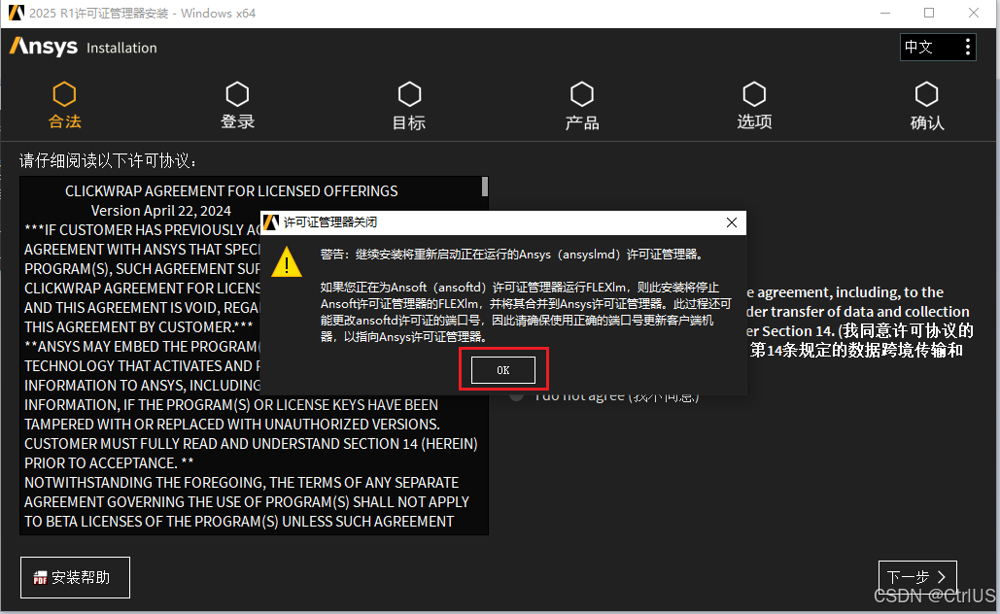Minimize the installer window
Image resolution: width=1000 pixels, height=614 pixels.
click(x=885, y=13)
